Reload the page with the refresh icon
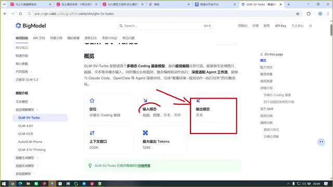333x187 pixels. coord(21,14)
